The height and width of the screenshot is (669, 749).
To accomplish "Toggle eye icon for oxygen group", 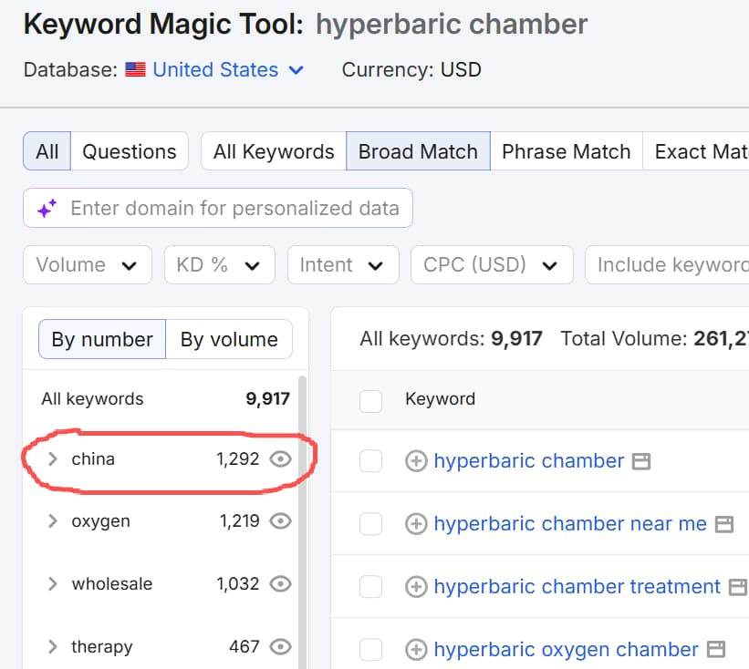I will tap(280, 521).
